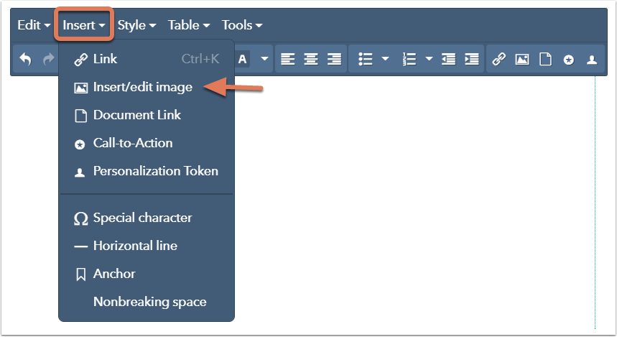
Task: Open the Edit menu
Action: 34,25
